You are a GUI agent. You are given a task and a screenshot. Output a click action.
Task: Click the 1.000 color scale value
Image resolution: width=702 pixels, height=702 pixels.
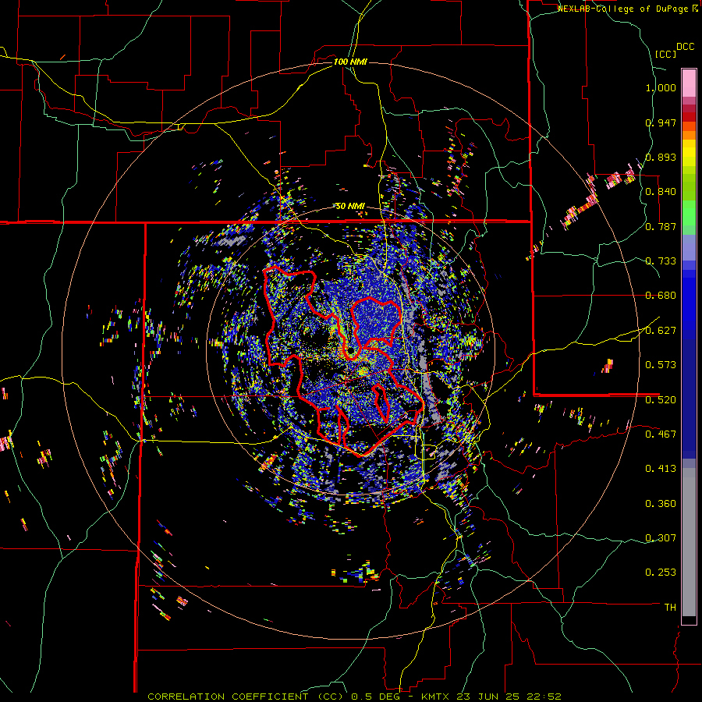(661, 87)
